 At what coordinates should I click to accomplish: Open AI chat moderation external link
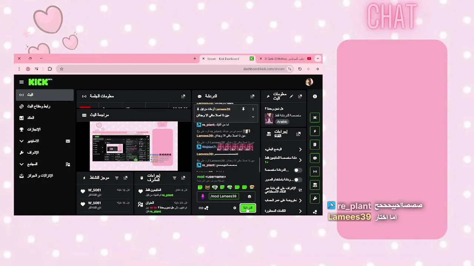coord(300,190)
